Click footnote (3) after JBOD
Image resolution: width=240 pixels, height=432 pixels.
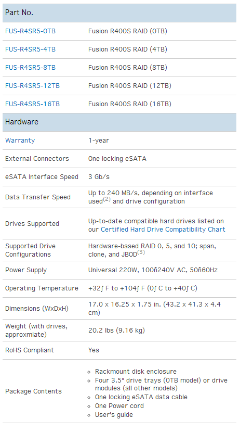[141, 252]
